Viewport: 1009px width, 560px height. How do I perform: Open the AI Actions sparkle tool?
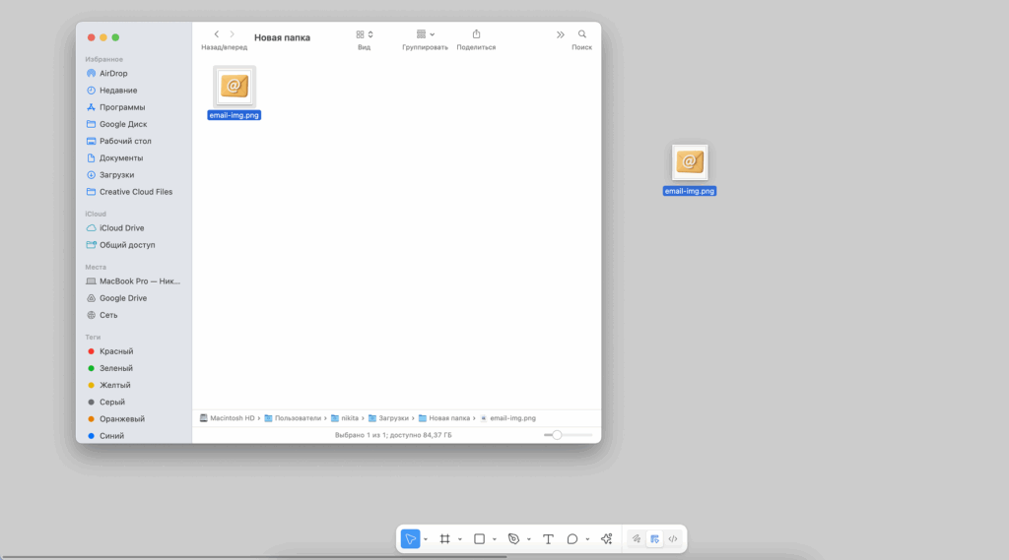coord(607,538)
